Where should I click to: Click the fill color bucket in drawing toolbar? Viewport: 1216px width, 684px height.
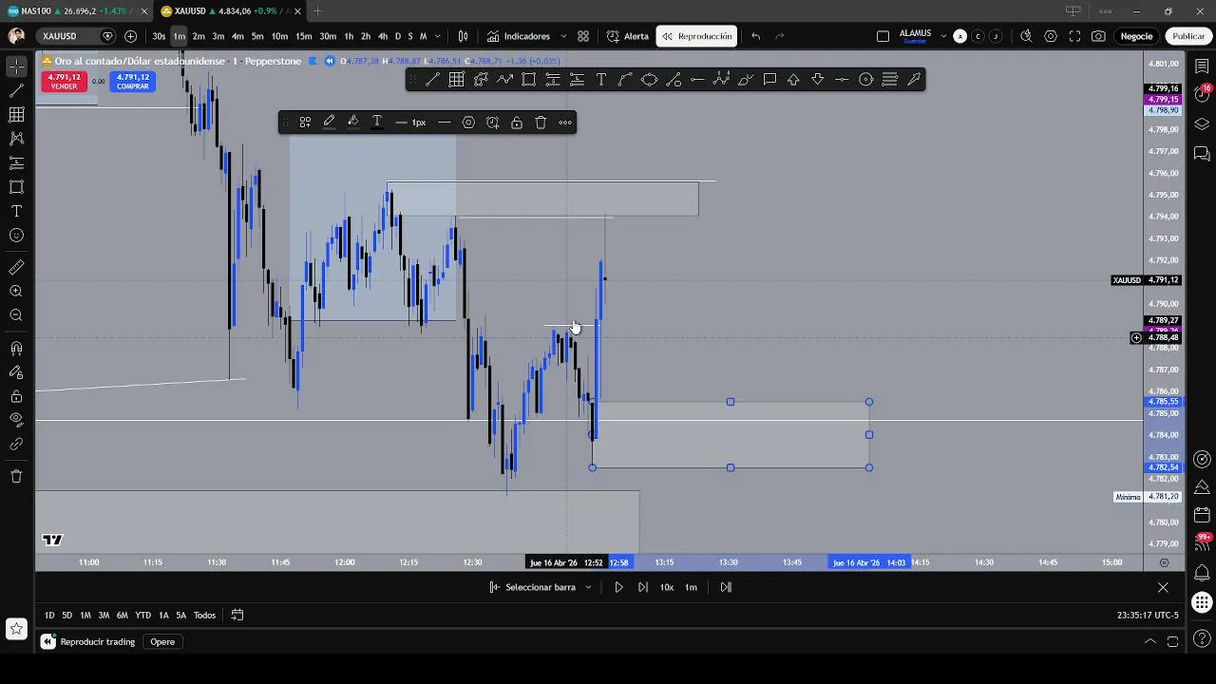point(352,122)
